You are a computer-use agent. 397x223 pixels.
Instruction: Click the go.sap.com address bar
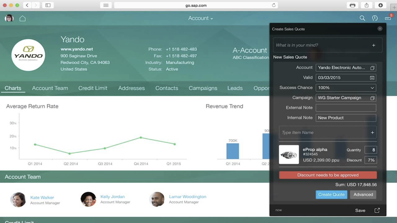tap(196, 5)
